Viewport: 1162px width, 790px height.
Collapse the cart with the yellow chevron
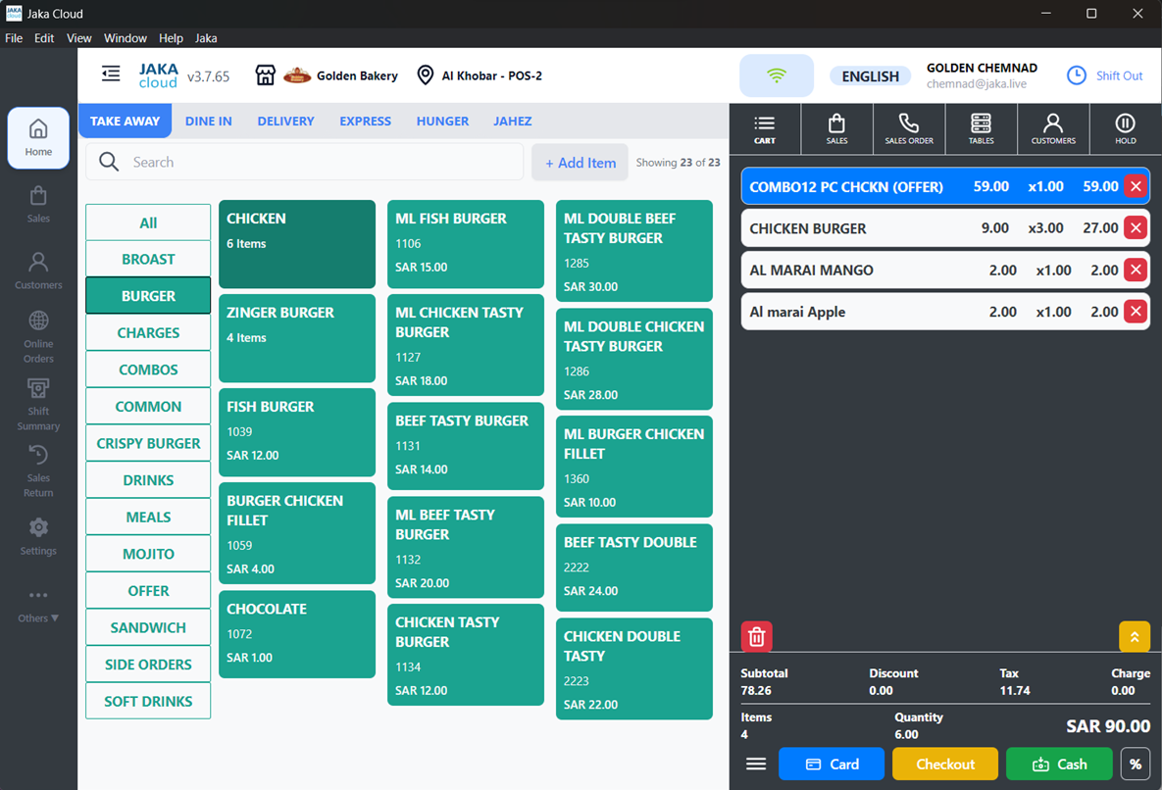point(1135,636)
